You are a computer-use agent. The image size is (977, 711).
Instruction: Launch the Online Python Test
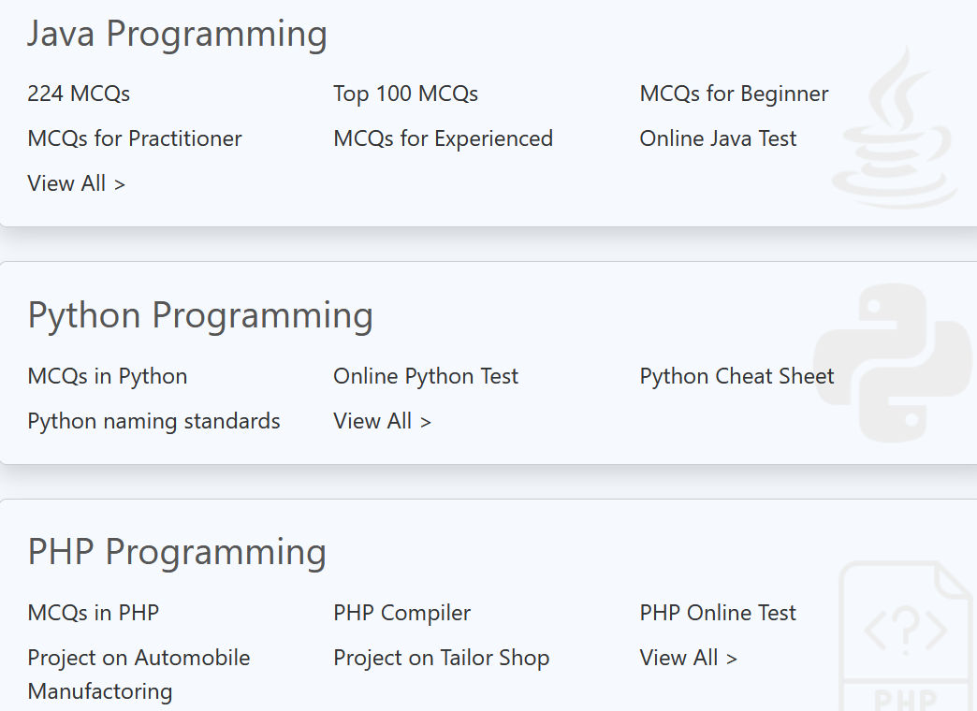pos(426,376)
